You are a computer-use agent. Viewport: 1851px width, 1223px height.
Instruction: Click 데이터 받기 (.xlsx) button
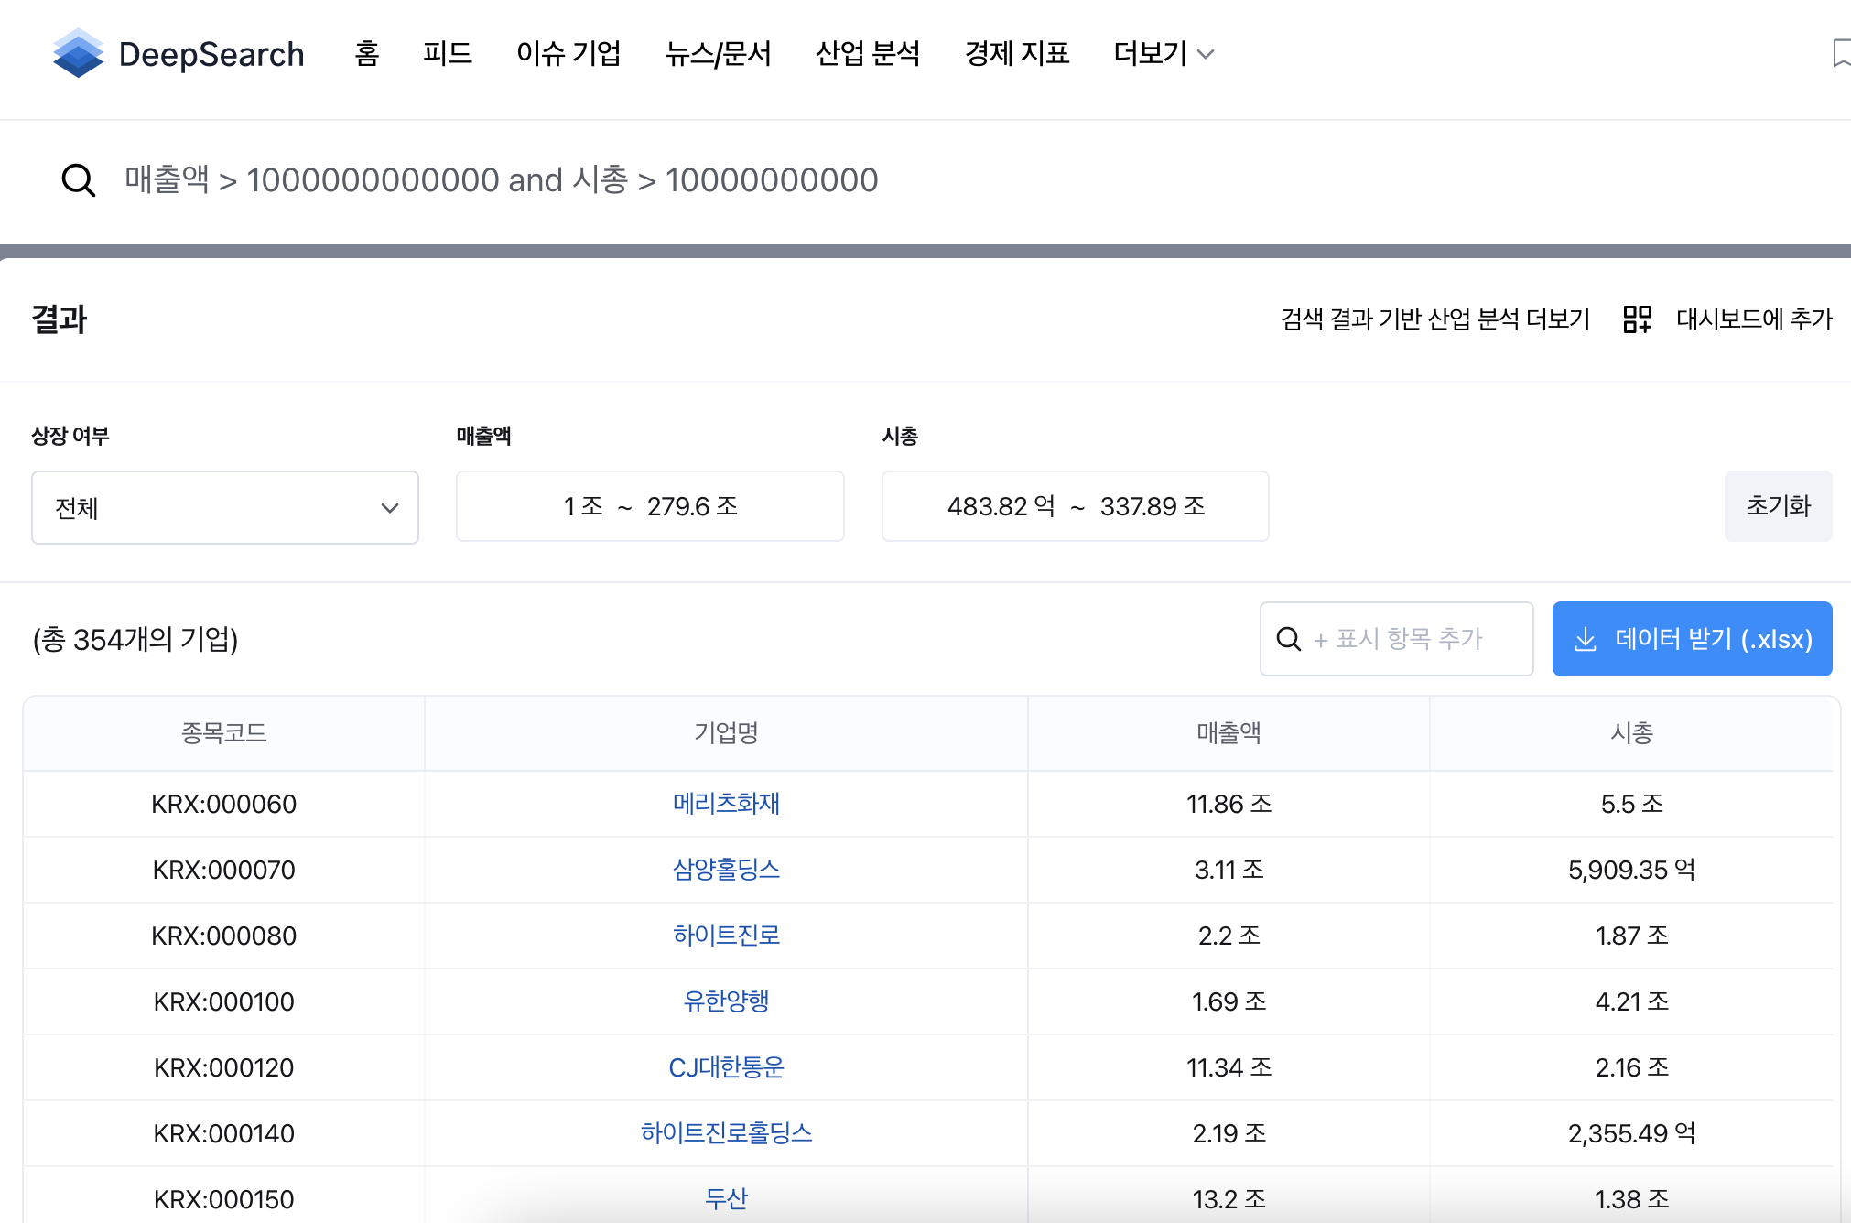pos(1692,639)
